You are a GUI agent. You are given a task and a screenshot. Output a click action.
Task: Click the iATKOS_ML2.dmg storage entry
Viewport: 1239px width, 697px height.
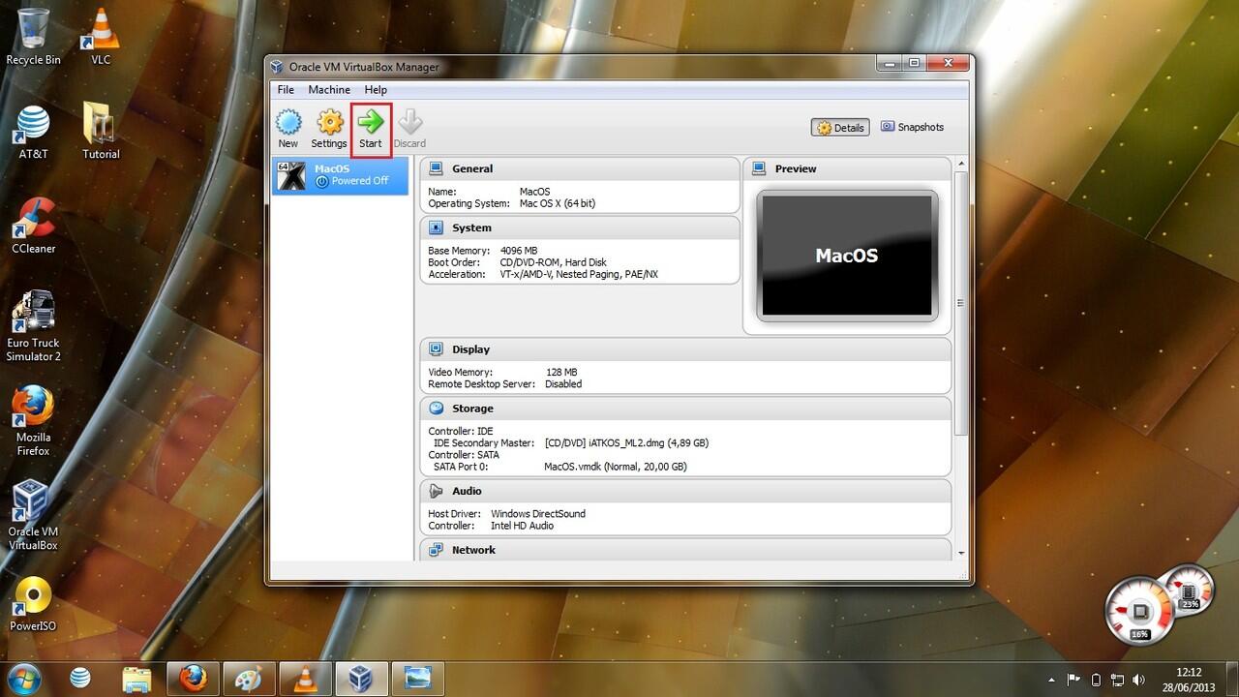pos(626,443)
